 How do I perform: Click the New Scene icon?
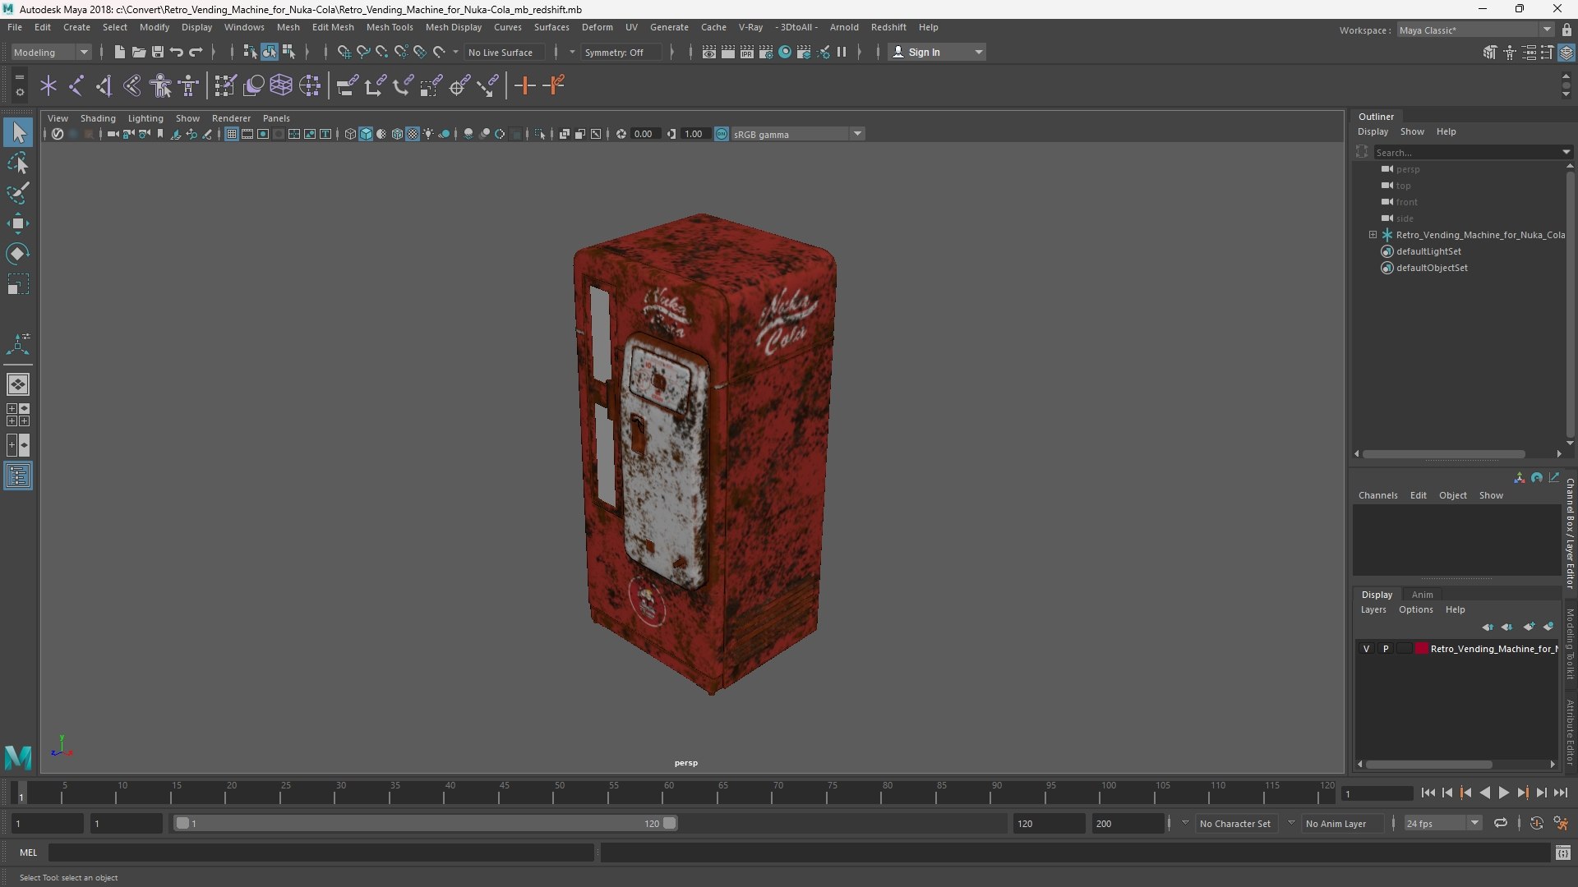pos(119,52)
